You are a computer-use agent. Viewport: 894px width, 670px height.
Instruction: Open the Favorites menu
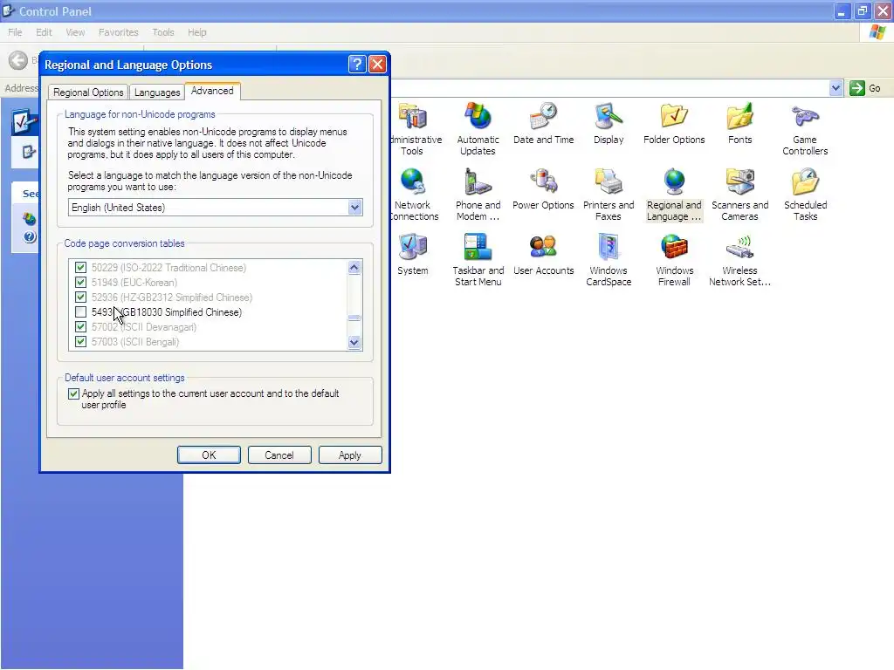[x=118, y=32]
